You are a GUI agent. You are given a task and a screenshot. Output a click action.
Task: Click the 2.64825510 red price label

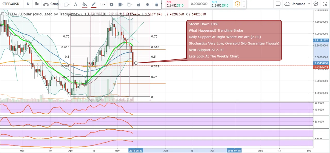coord(321,67)
